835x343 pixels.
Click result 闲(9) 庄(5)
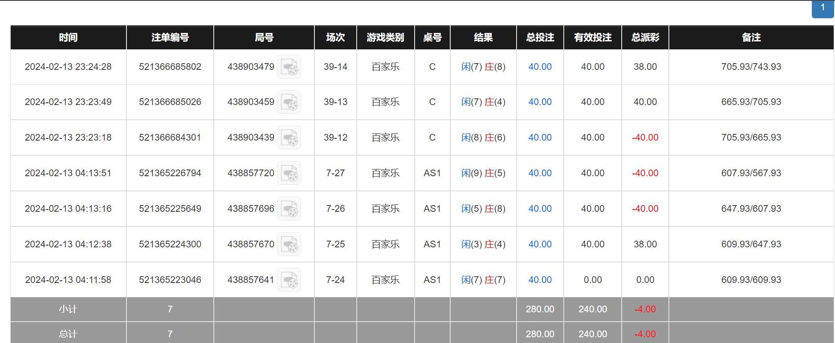(483, 173)
